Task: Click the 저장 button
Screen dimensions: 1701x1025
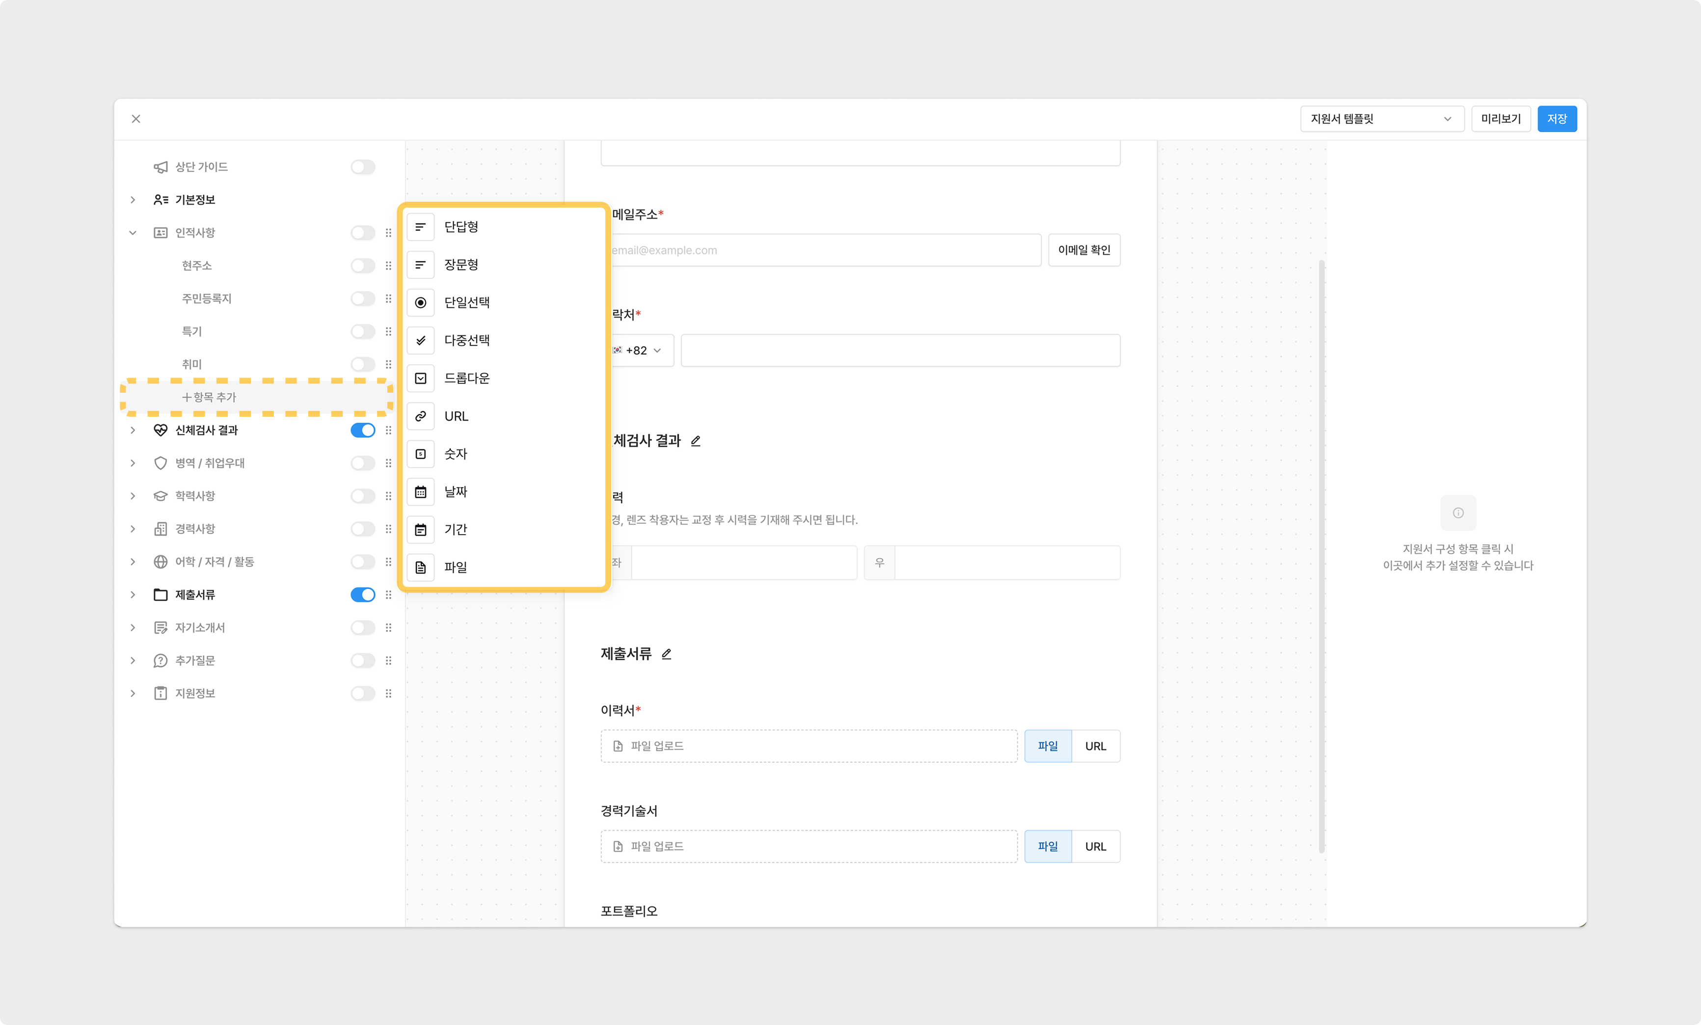Action: click(x=1556, y=119)
